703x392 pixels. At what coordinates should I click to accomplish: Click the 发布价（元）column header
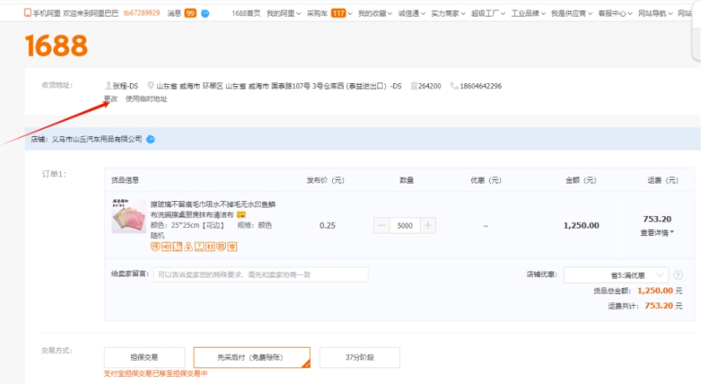click(326, 180)
